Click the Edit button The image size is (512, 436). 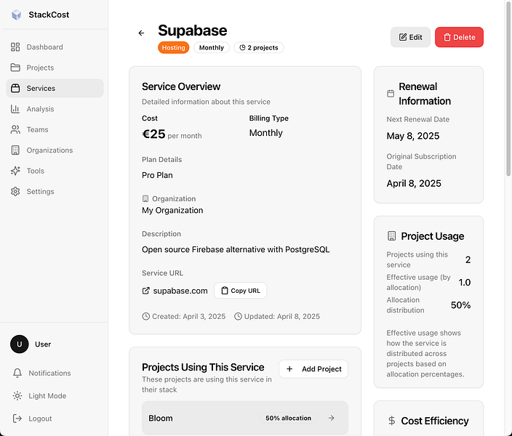click(x=410, y=37)
